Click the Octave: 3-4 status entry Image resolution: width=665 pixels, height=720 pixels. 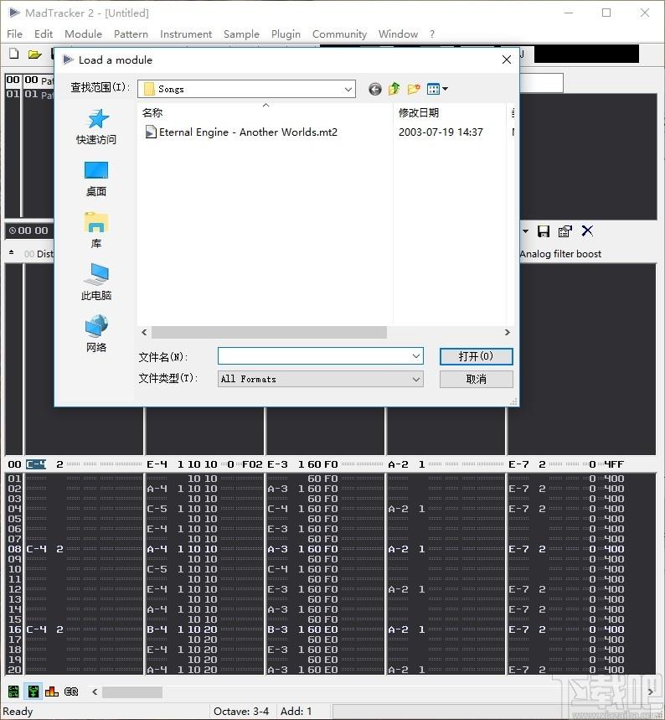(241, 712)
